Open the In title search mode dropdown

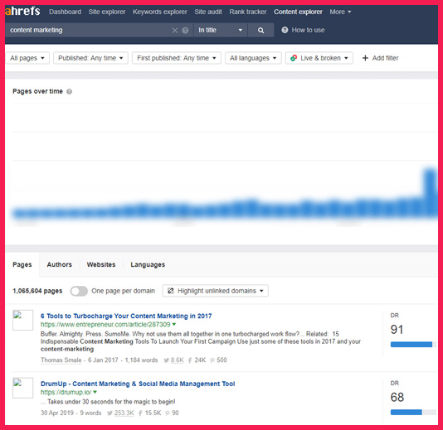221,30
